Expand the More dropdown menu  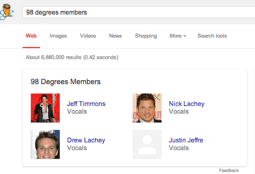178,36
